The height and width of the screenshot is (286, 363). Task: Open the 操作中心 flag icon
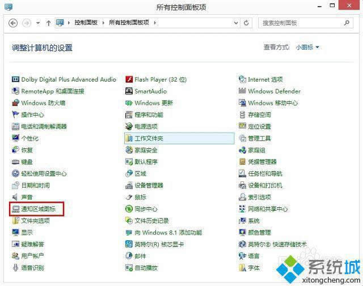click(15, 114)
